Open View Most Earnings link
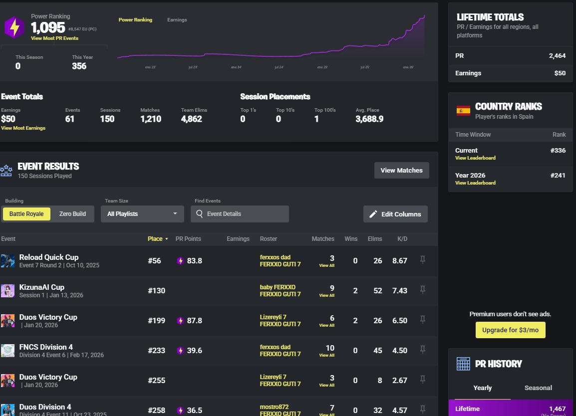The width and height of the screenshot is (576, 416). pos(23,128)
